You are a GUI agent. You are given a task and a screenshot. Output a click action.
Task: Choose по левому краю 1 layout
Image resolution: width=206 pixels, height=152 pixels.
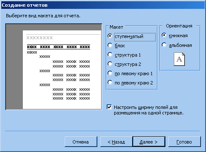click(110, 73)
